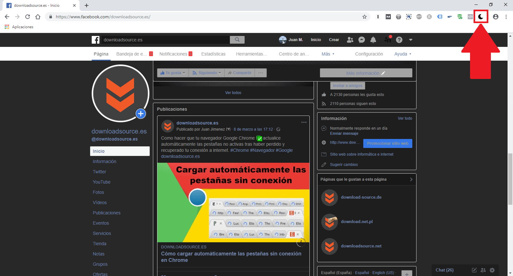Click the Más información button
This screenshot has height=276, width=513.
366,73
